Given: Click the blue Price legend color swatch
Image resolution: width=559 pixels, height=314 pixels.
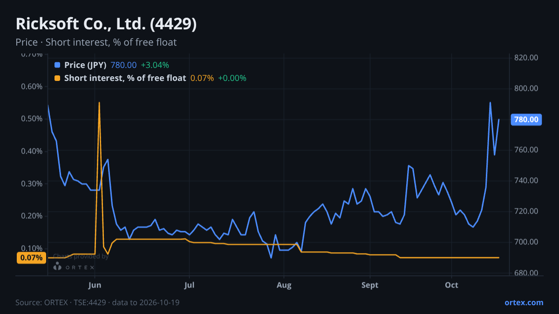Looking at the screenshot, I should tap(57, 65).
